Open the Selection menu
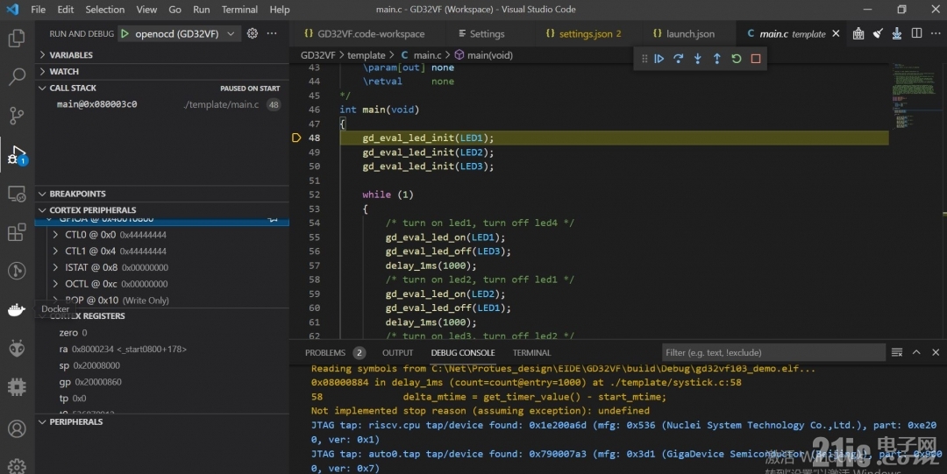This screenshot has width=947, height=474. click(105, 10)
